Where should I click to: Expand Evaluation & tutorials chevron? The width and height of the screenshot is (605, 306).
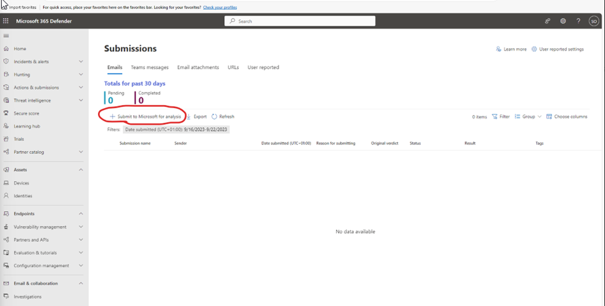pos(81,252)
